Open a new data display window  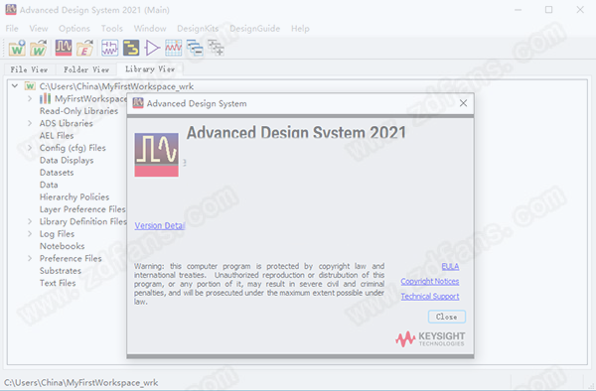coord(173,48)
